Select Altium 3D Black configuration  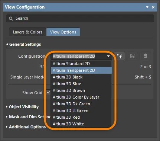(x=81, y=77)
